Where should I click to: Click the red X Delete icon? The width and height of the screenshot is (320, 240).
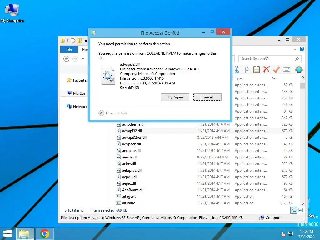tap(266, 69)
